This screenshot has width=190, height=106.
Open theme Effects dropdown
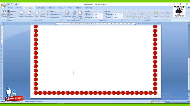click(x=12, y=17)
